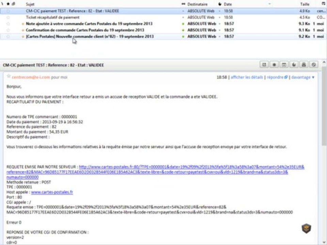Click the floating cube icon at the bottom right
Viewport: 327px width, 245px height.
coord(306,228)
